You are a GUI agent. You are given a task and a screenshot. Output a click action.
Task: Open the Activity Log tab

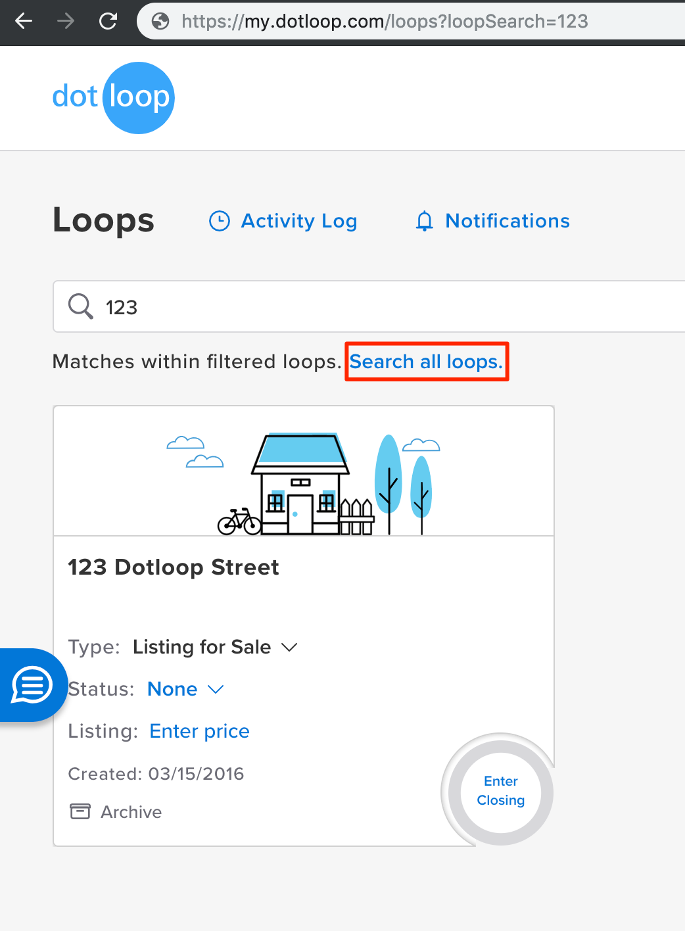pos(283,221)
